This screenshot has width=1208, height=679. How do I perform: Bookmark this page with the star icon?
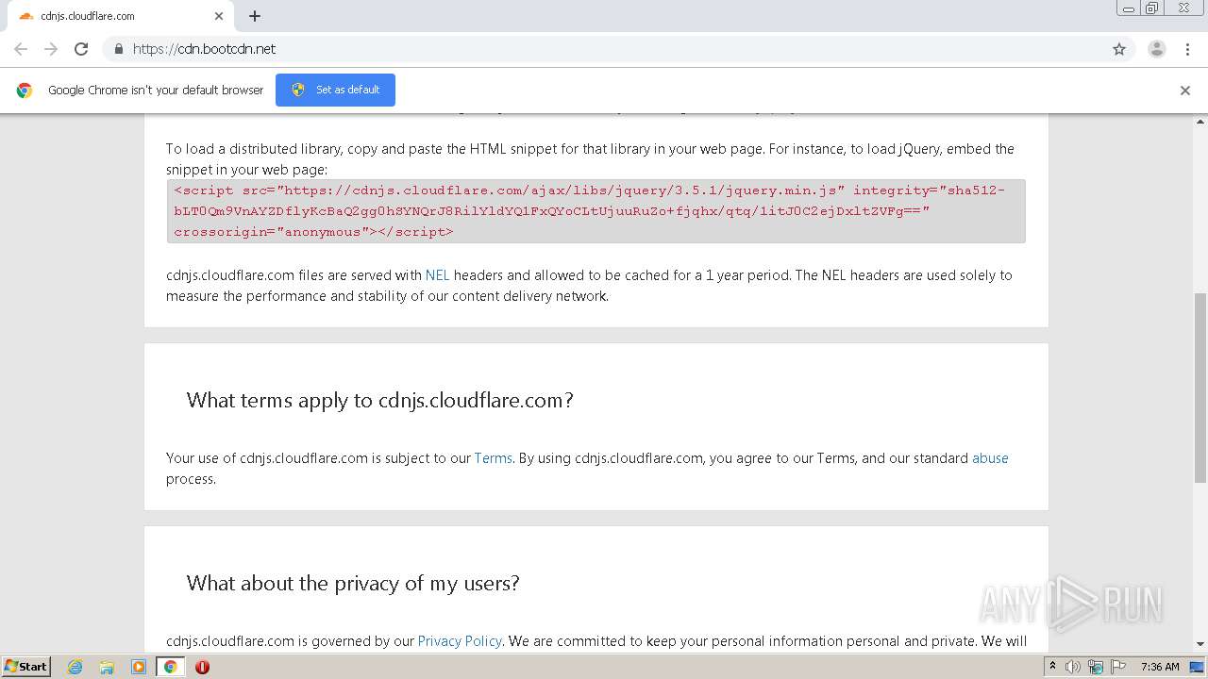click(1119, 49)
